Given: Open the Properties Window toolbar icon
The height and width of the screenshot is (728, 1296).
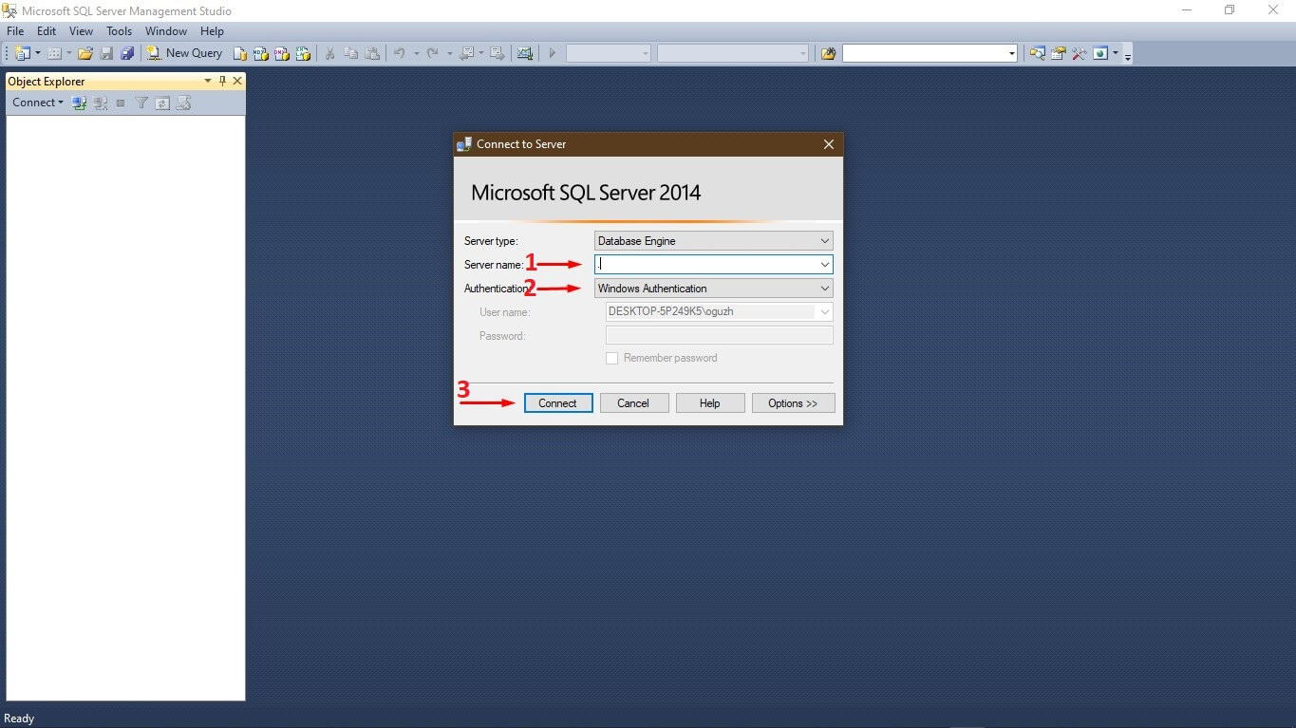Looking at the screenshot, I should 1058,53.
